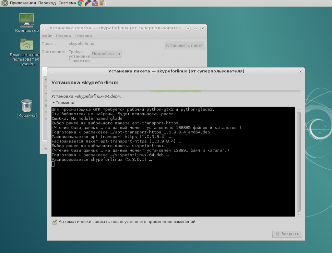Click the 'Установка «skypeforlinux-64.deb»...' status text

(x=88, y=96)
